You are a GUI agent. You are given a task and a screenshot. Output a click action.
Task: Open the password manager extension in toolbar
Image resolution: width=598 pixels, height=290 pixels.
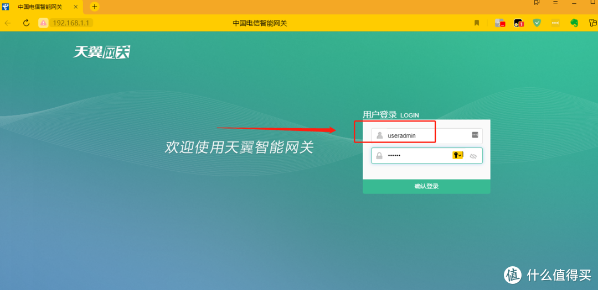555,23
